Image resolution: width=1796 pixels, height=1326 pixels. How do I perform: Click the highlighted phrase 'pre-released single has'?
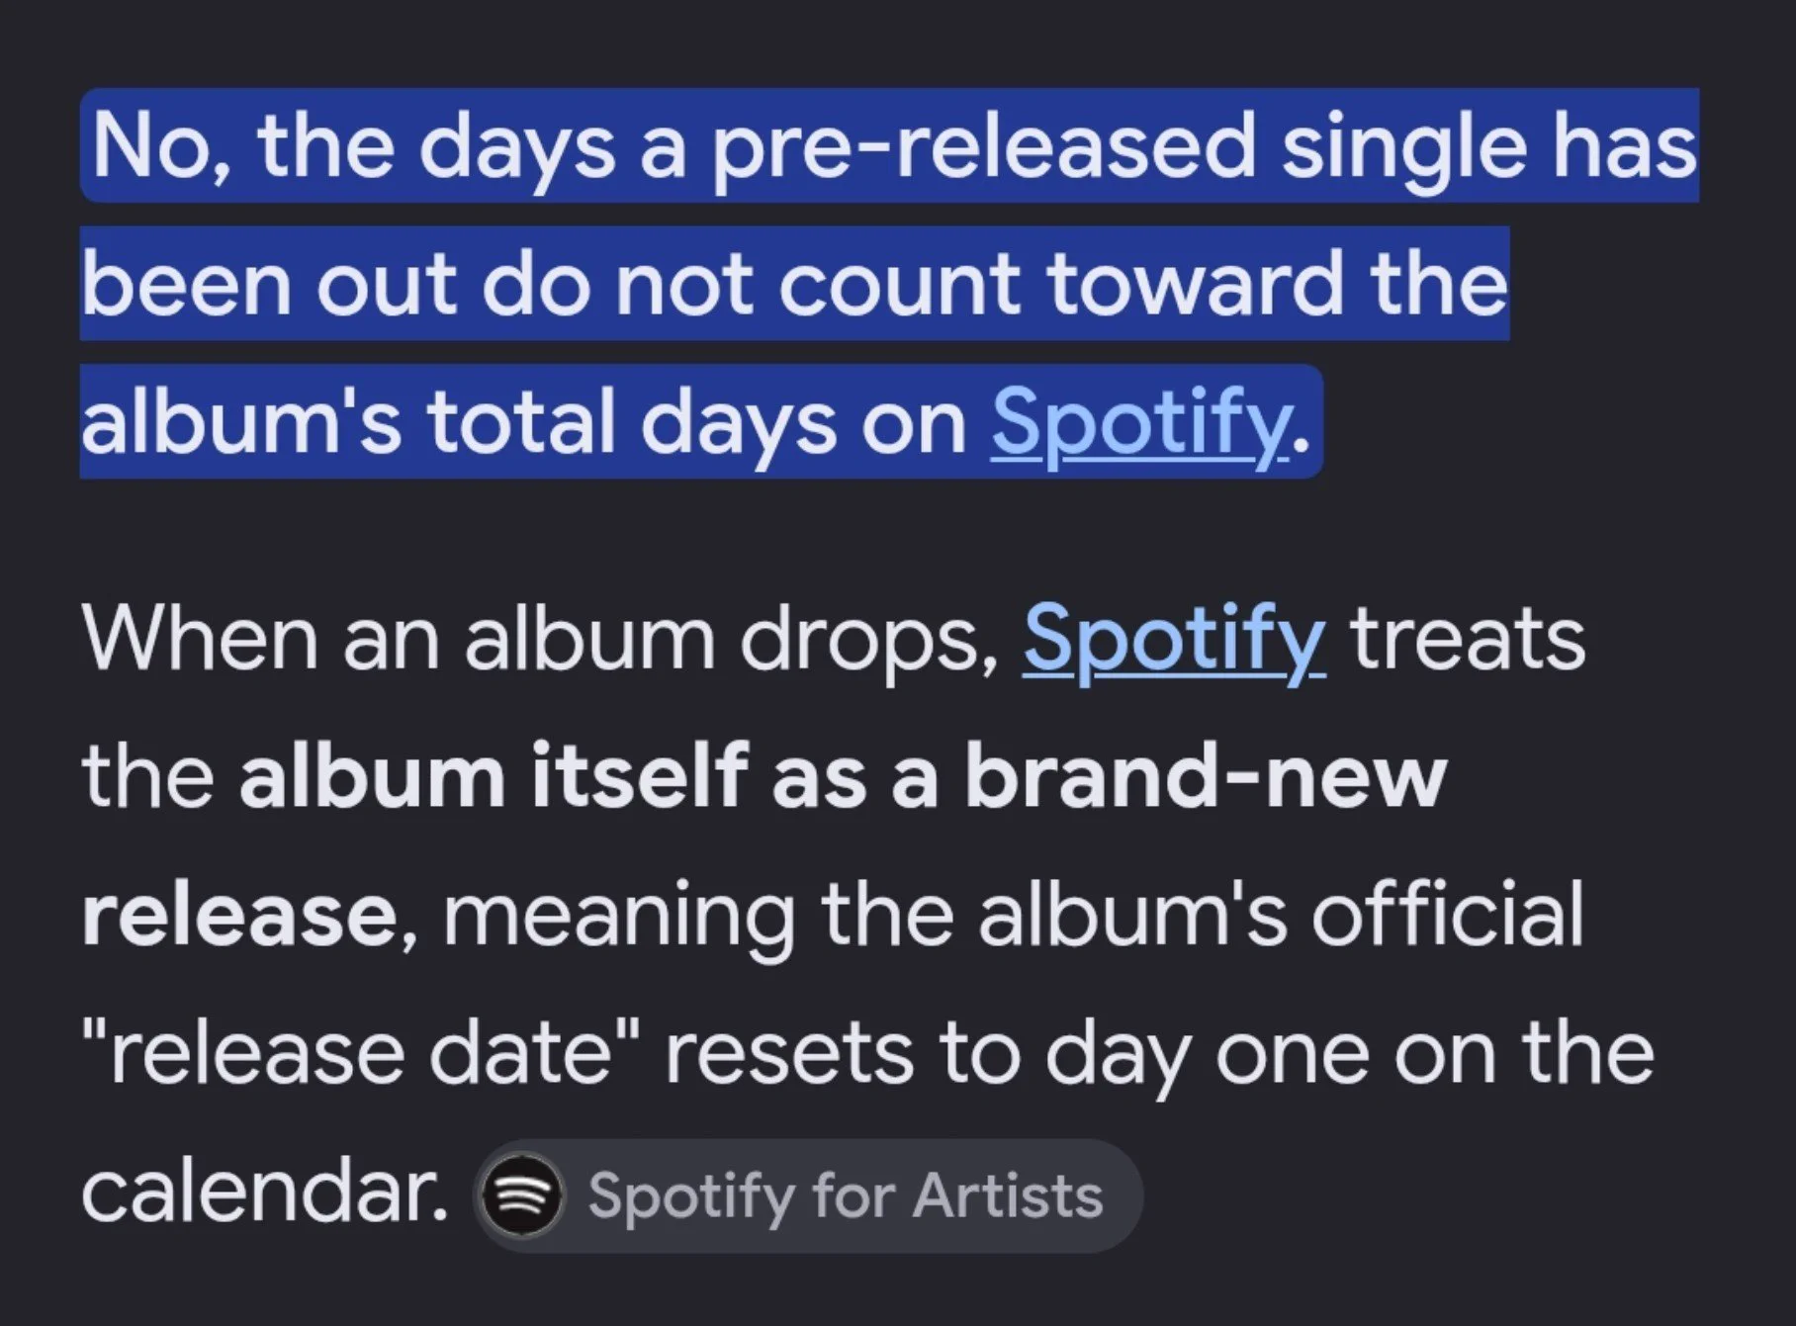1205,147
